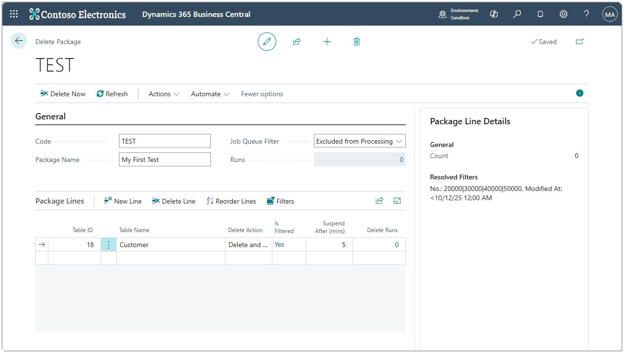This screenshot has height=353, width=624.
Task: Click the Package Name input field
Action: click(164, 160)
